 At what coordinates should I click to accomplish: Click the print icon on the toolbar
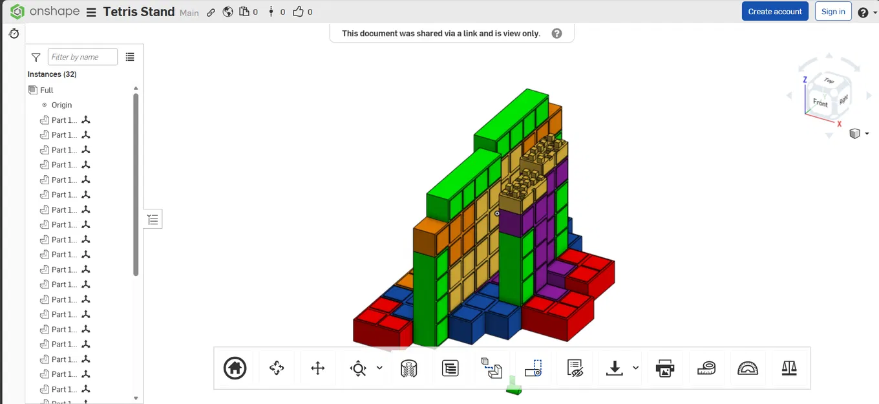pos(665,368)
